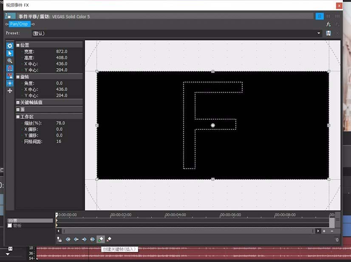This screenshot has height=262, width=351.
Task: Zoom in keyframe timeline with plus button
Action: (324, 231)
